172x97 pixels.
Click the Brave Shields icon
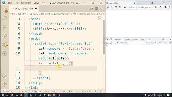coord(156,7)
